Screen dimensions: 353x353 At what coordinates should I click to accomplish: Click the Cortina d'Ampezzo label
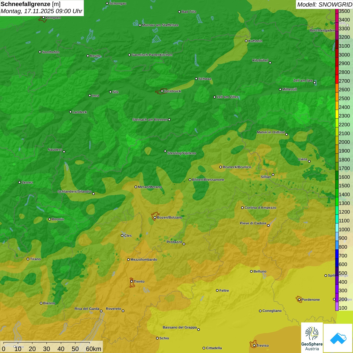(x=260, y=208)
